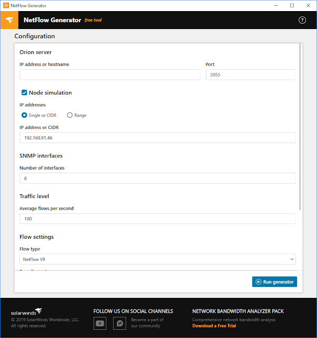Select the Single or CIDR radio button
The height and width of the screenshot is (338, 317).
(x=24, y=115)
